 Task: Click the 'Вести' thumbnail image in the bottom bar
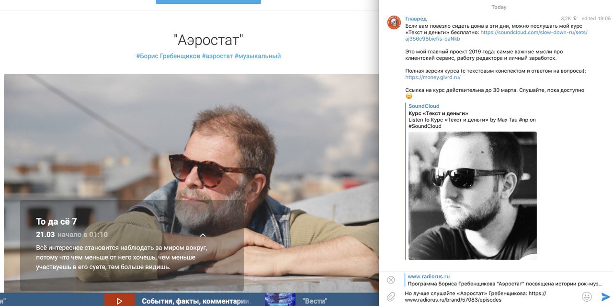coord(280,299)
